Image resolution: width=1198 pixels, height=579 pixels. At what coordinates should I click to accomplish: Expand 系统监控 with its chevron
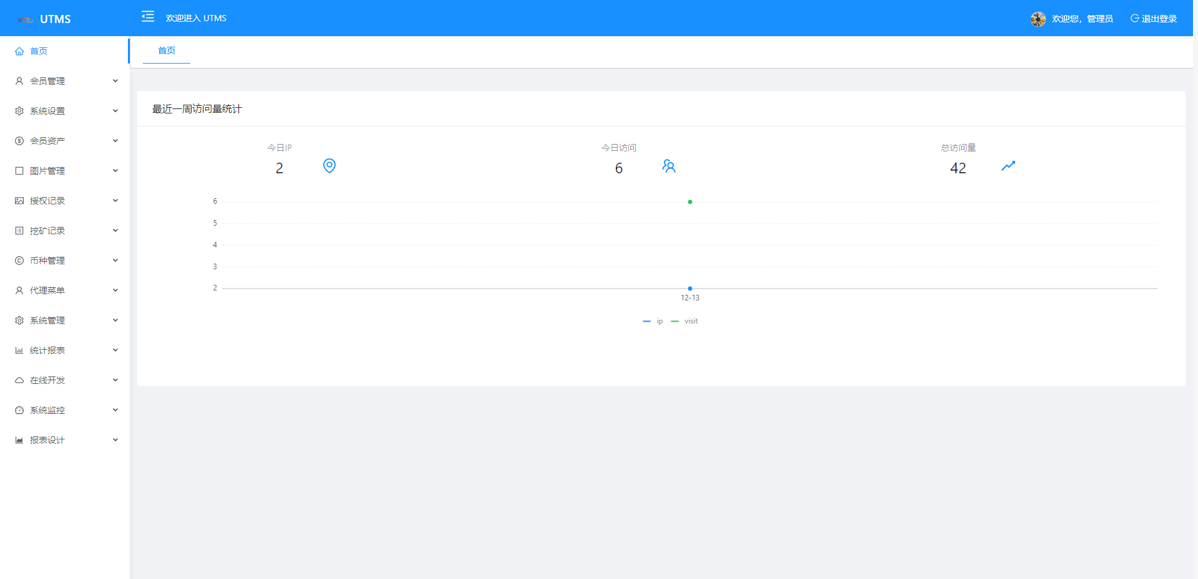coord(115,410)
